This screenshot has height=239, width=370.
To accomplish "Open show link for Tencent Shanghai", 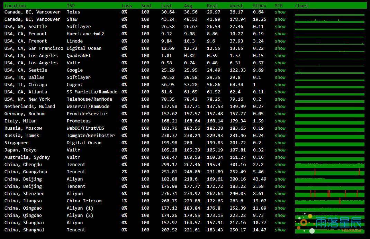I will (280, 230).
